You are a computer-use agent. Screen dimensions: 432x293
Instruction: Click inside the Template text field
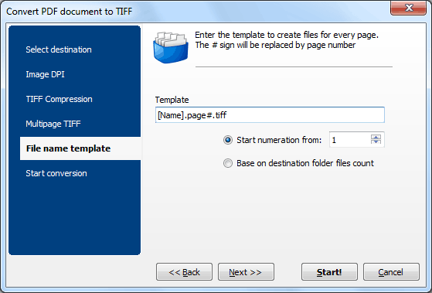tap(270, 115)
